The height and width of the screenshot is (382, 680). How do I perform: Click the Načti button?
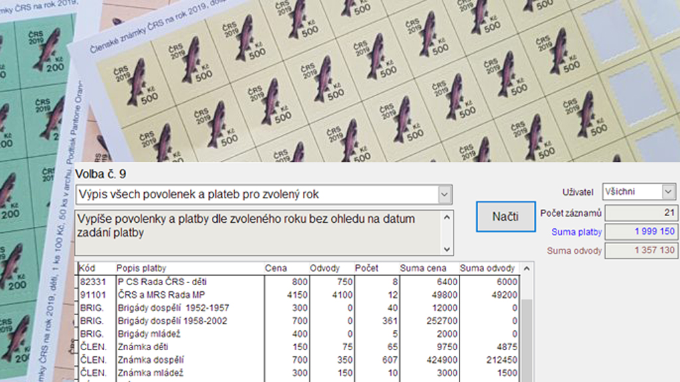click(x=505, y=217)
